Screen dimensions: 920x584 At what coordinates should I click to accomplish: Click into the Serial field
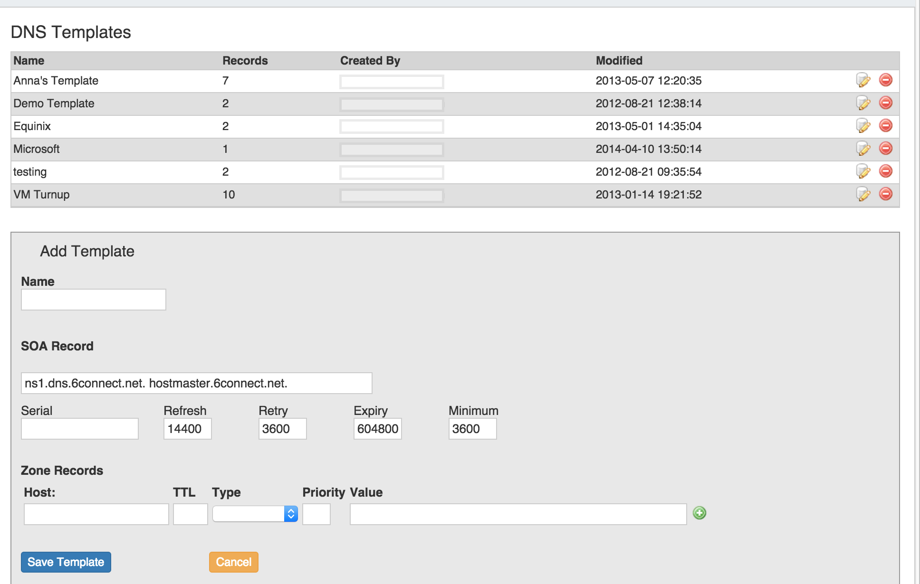[x=80, y=429]
